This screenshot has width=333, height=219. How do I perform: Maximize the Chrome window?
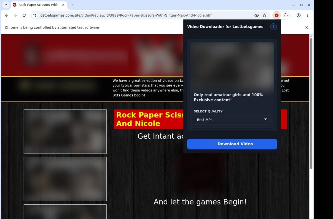(x=301, y=5)
